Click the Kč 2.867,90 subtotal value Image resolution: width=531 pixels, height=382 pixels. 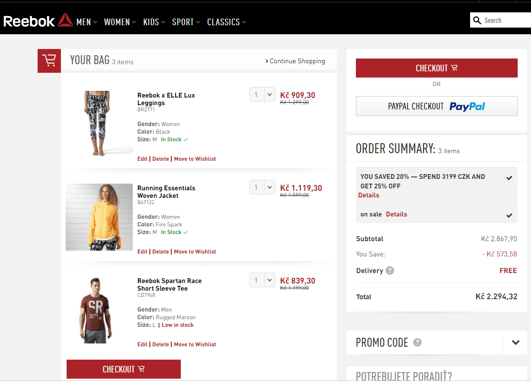pos(499,239)
